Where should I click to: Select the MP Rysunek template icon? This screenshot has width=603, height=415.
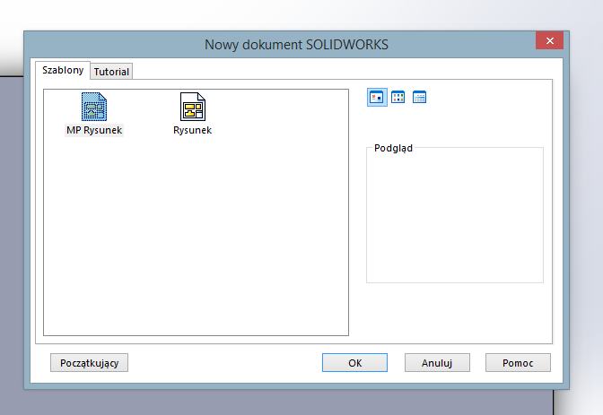point(94,107)
